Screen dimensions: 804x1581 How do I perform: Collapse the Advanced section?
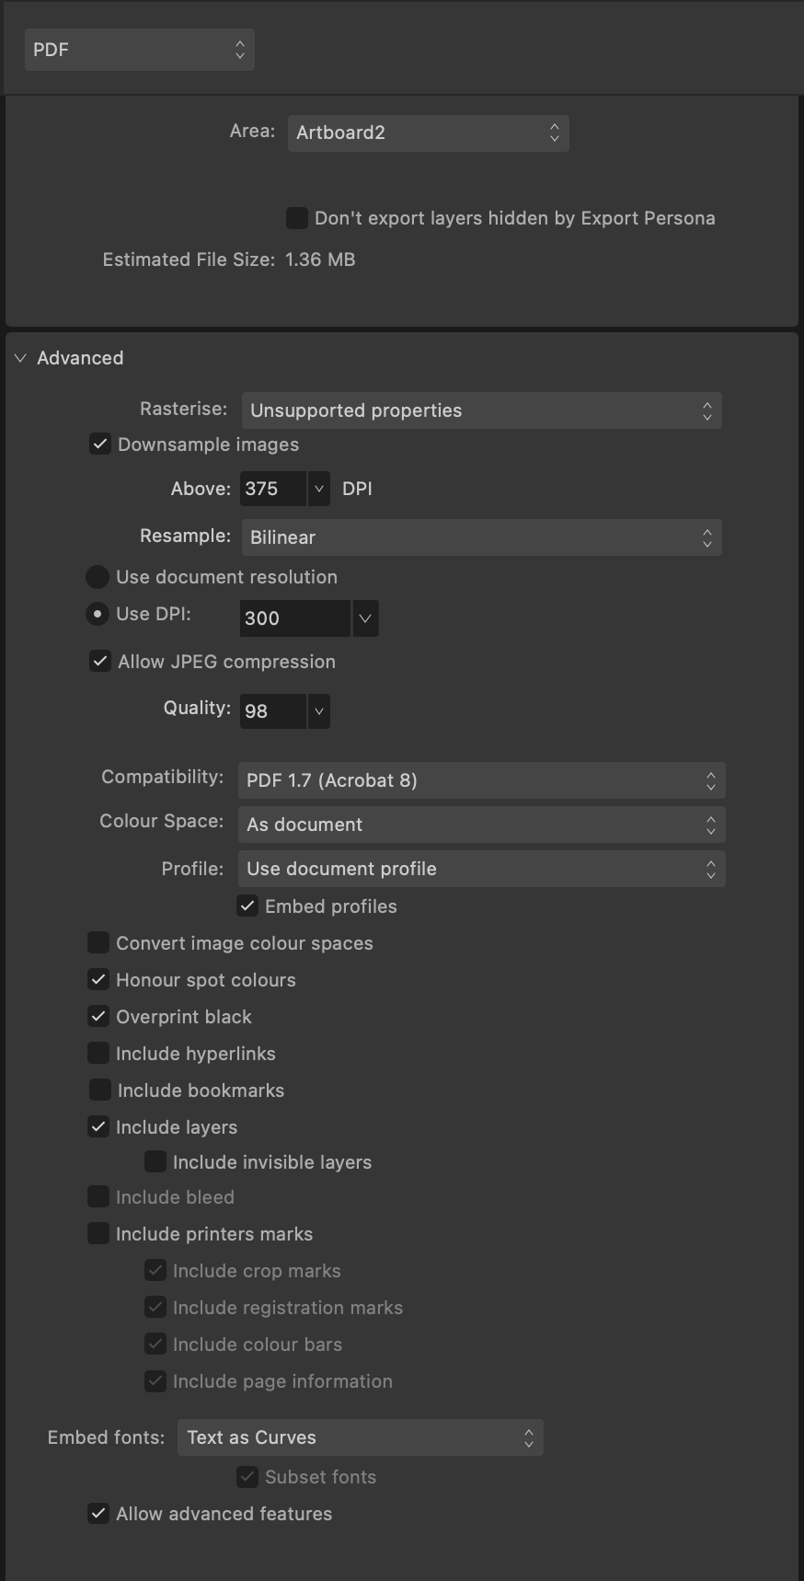20,358
